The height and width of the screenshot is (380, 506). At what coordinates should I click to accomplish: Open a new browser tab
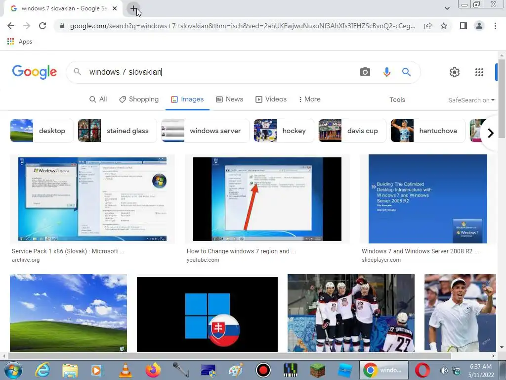pyautogui.click(x=133, y=8)
